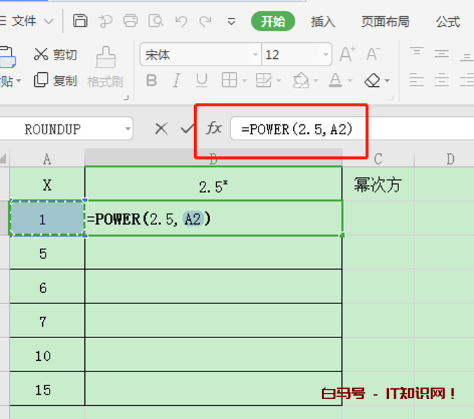Image resolution: width=474 pixels, height=419 pixels.
Task: Open the ROUNDUP name box dropdown
Action: [x=127, y=129]
